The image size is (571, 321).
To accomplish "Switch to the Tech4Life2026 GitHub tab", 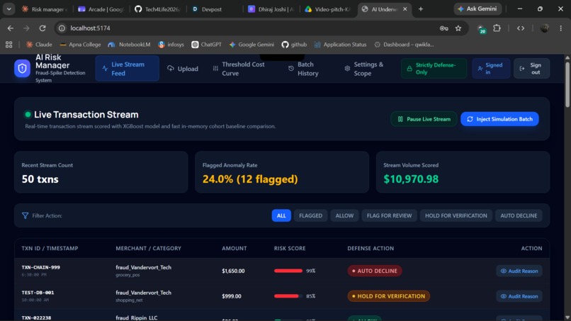I will pyautogui.click(x=158, y=9).
